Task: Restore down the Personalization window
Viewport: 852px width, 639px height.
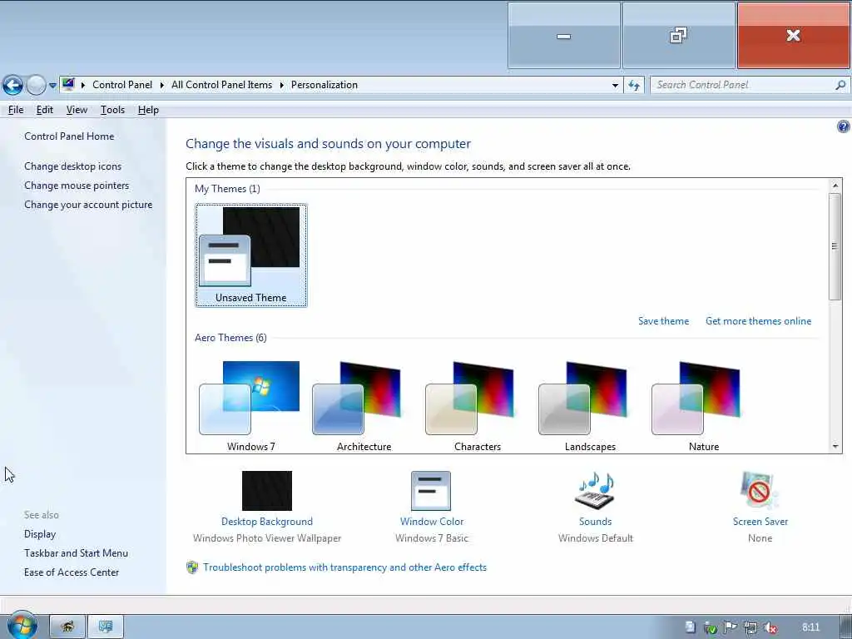Action: coord(678,36)
